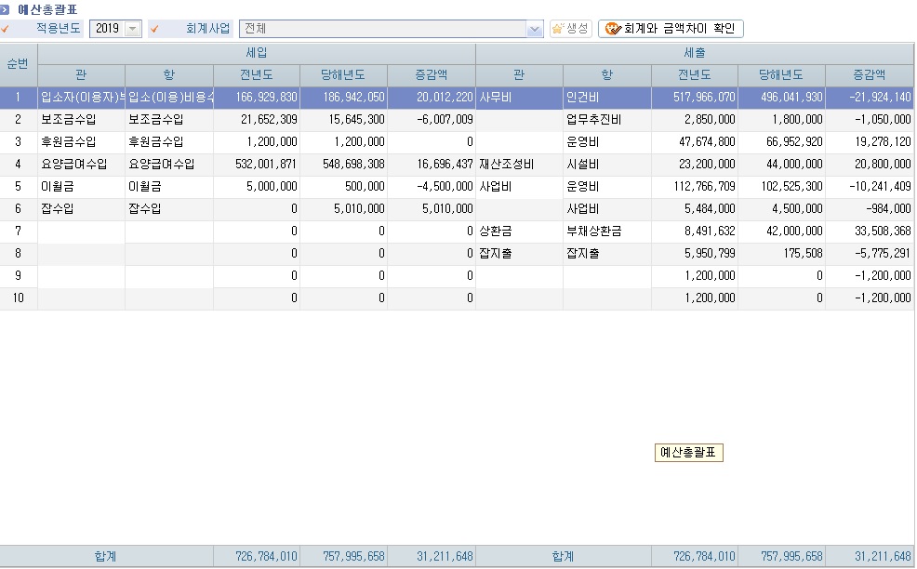Click the 175,508 당해년도 cell
917x569 pixels.
782,253
